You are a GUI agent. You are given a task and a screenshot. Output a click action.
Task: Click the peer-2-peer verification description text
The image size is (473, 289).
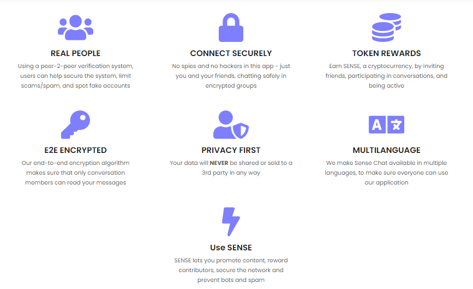click(x=75, y=76)
